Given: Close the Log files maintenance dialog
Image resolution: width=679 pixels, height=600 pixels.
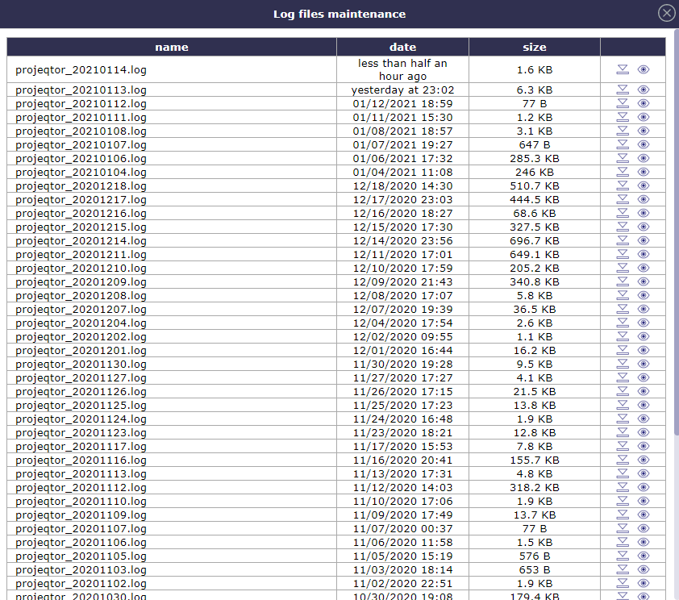Looking at the screenshot, I should (666, 13).
